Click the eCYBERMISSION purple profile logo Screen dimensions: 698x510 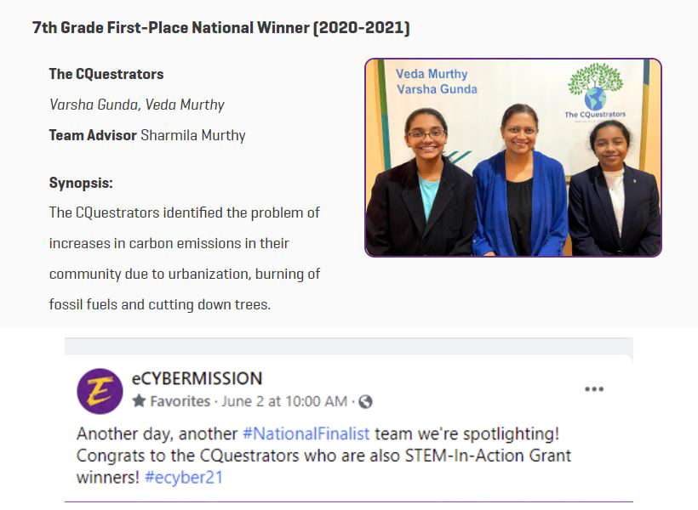coord(100,391)
